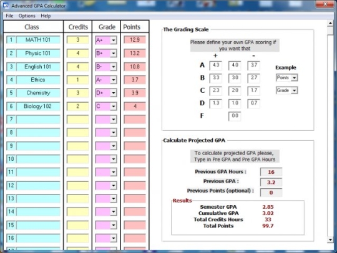Click the A- scale value 3.7 field
Viewport: 337px width, 253px height.
[x=253, y=65]
